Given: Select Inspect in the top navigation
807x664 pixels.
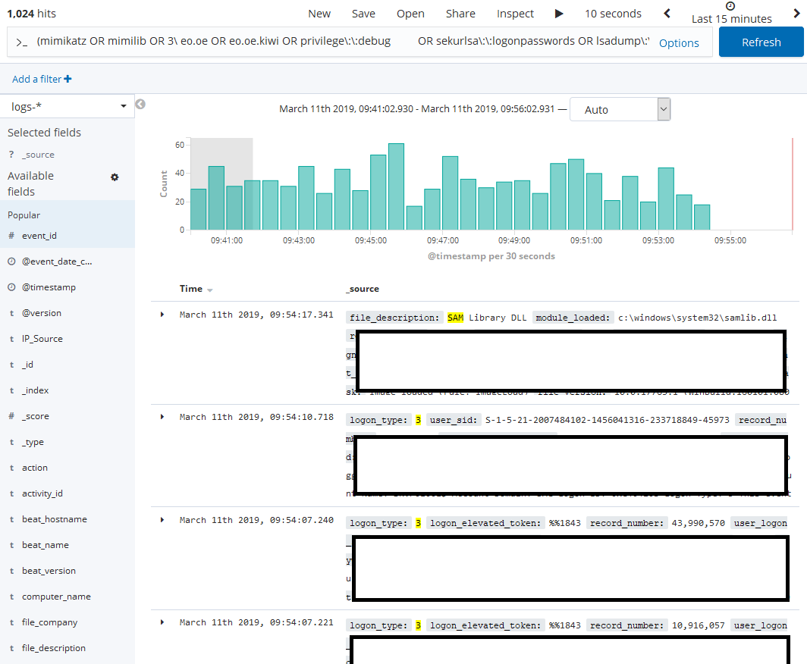Looking at the screenshot, I should coord(515,13).
